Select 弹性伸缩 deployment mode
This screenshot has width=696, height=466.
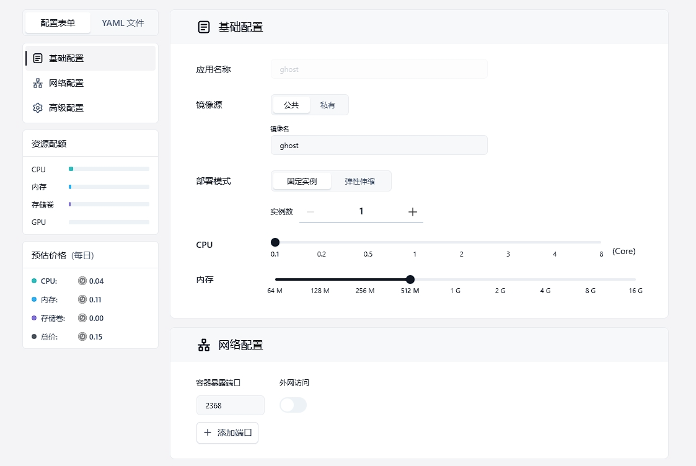pyautogui.click(x=359, y=182)
